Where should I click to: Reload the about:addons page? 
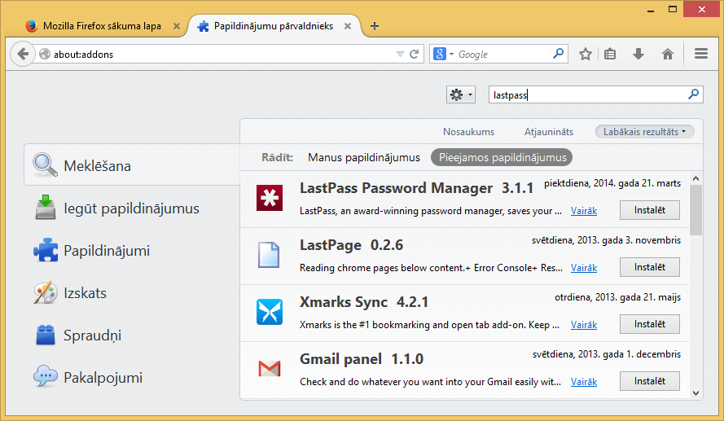(x=415, y=54)
